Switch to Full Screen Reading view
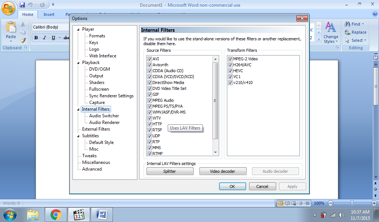The width and height of the screenshot is (379, 222). point(287,203)
